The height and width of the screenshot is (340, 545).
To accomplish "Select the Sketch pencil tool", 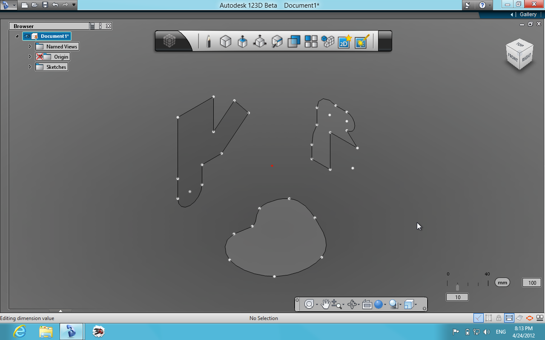I will 209,41.
